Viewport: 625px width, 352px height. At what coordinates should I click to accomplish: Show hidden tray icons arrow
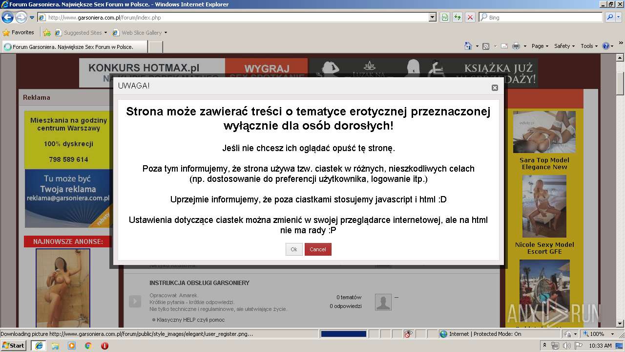point(545,346)
